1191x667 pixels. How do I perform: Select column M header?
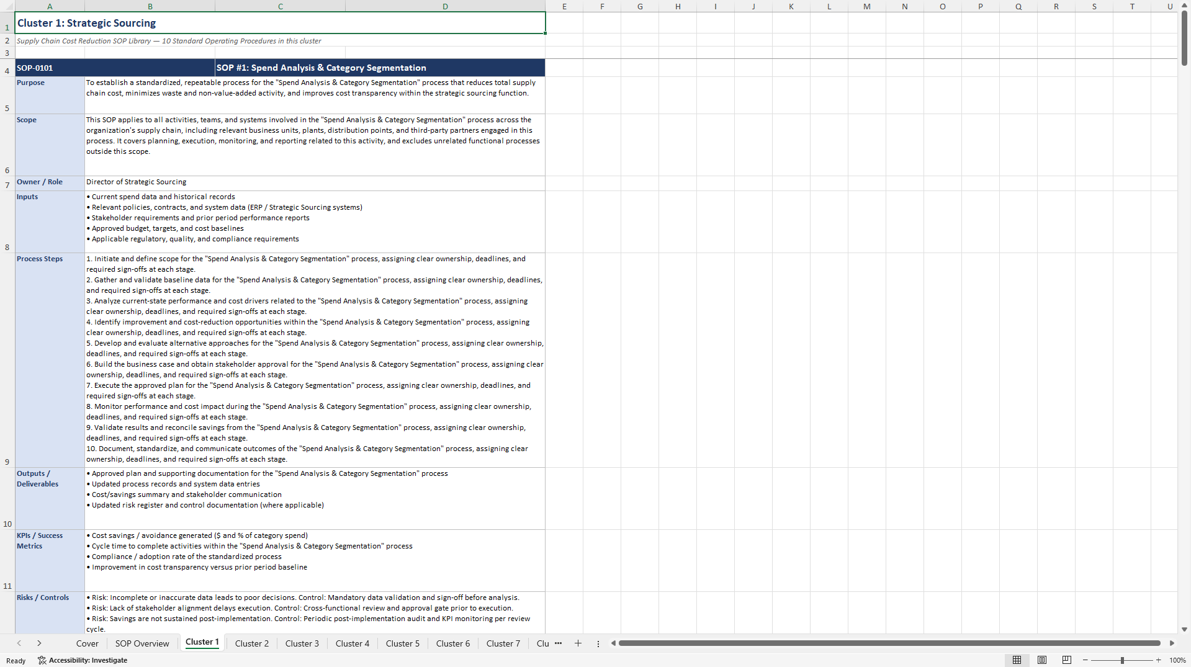867,6
